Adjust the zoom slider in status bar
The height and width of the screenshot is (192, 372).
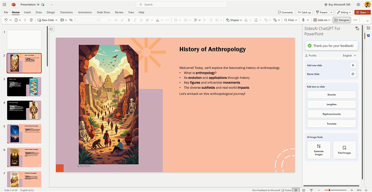click(x=330, y=190)
